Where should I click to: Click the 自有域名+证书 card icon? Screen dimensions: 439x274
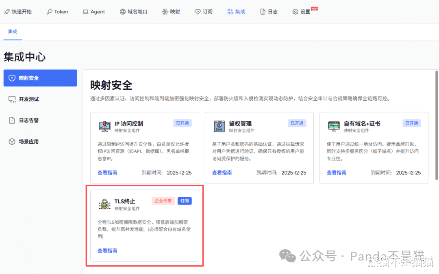pos(334,126)
